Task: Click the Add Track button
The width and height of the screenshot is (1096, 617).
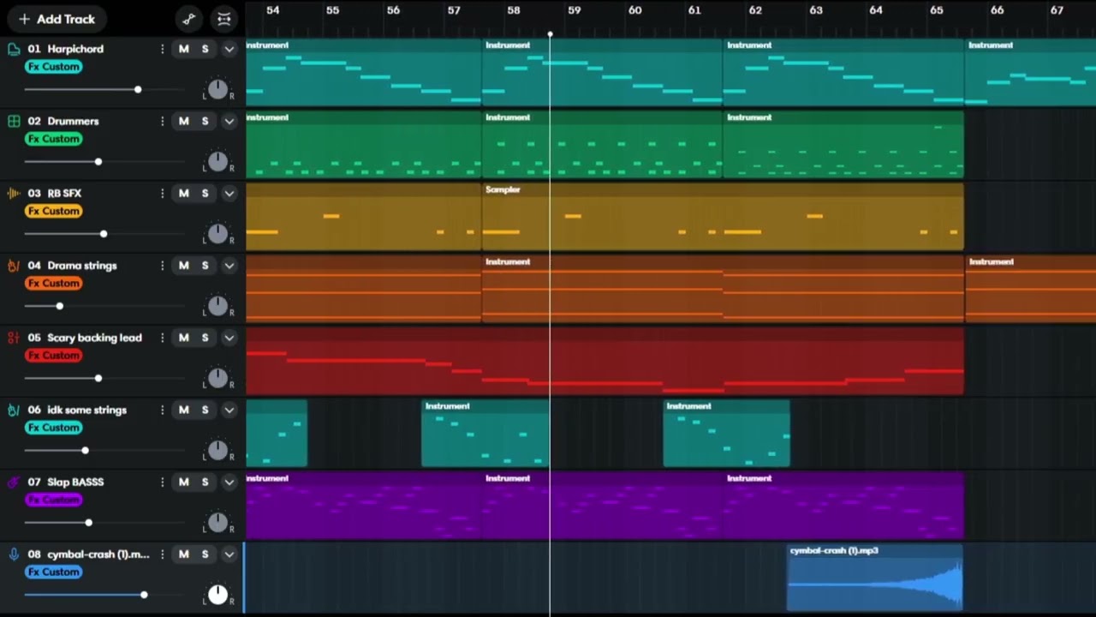Action: [x=57, y=19]
